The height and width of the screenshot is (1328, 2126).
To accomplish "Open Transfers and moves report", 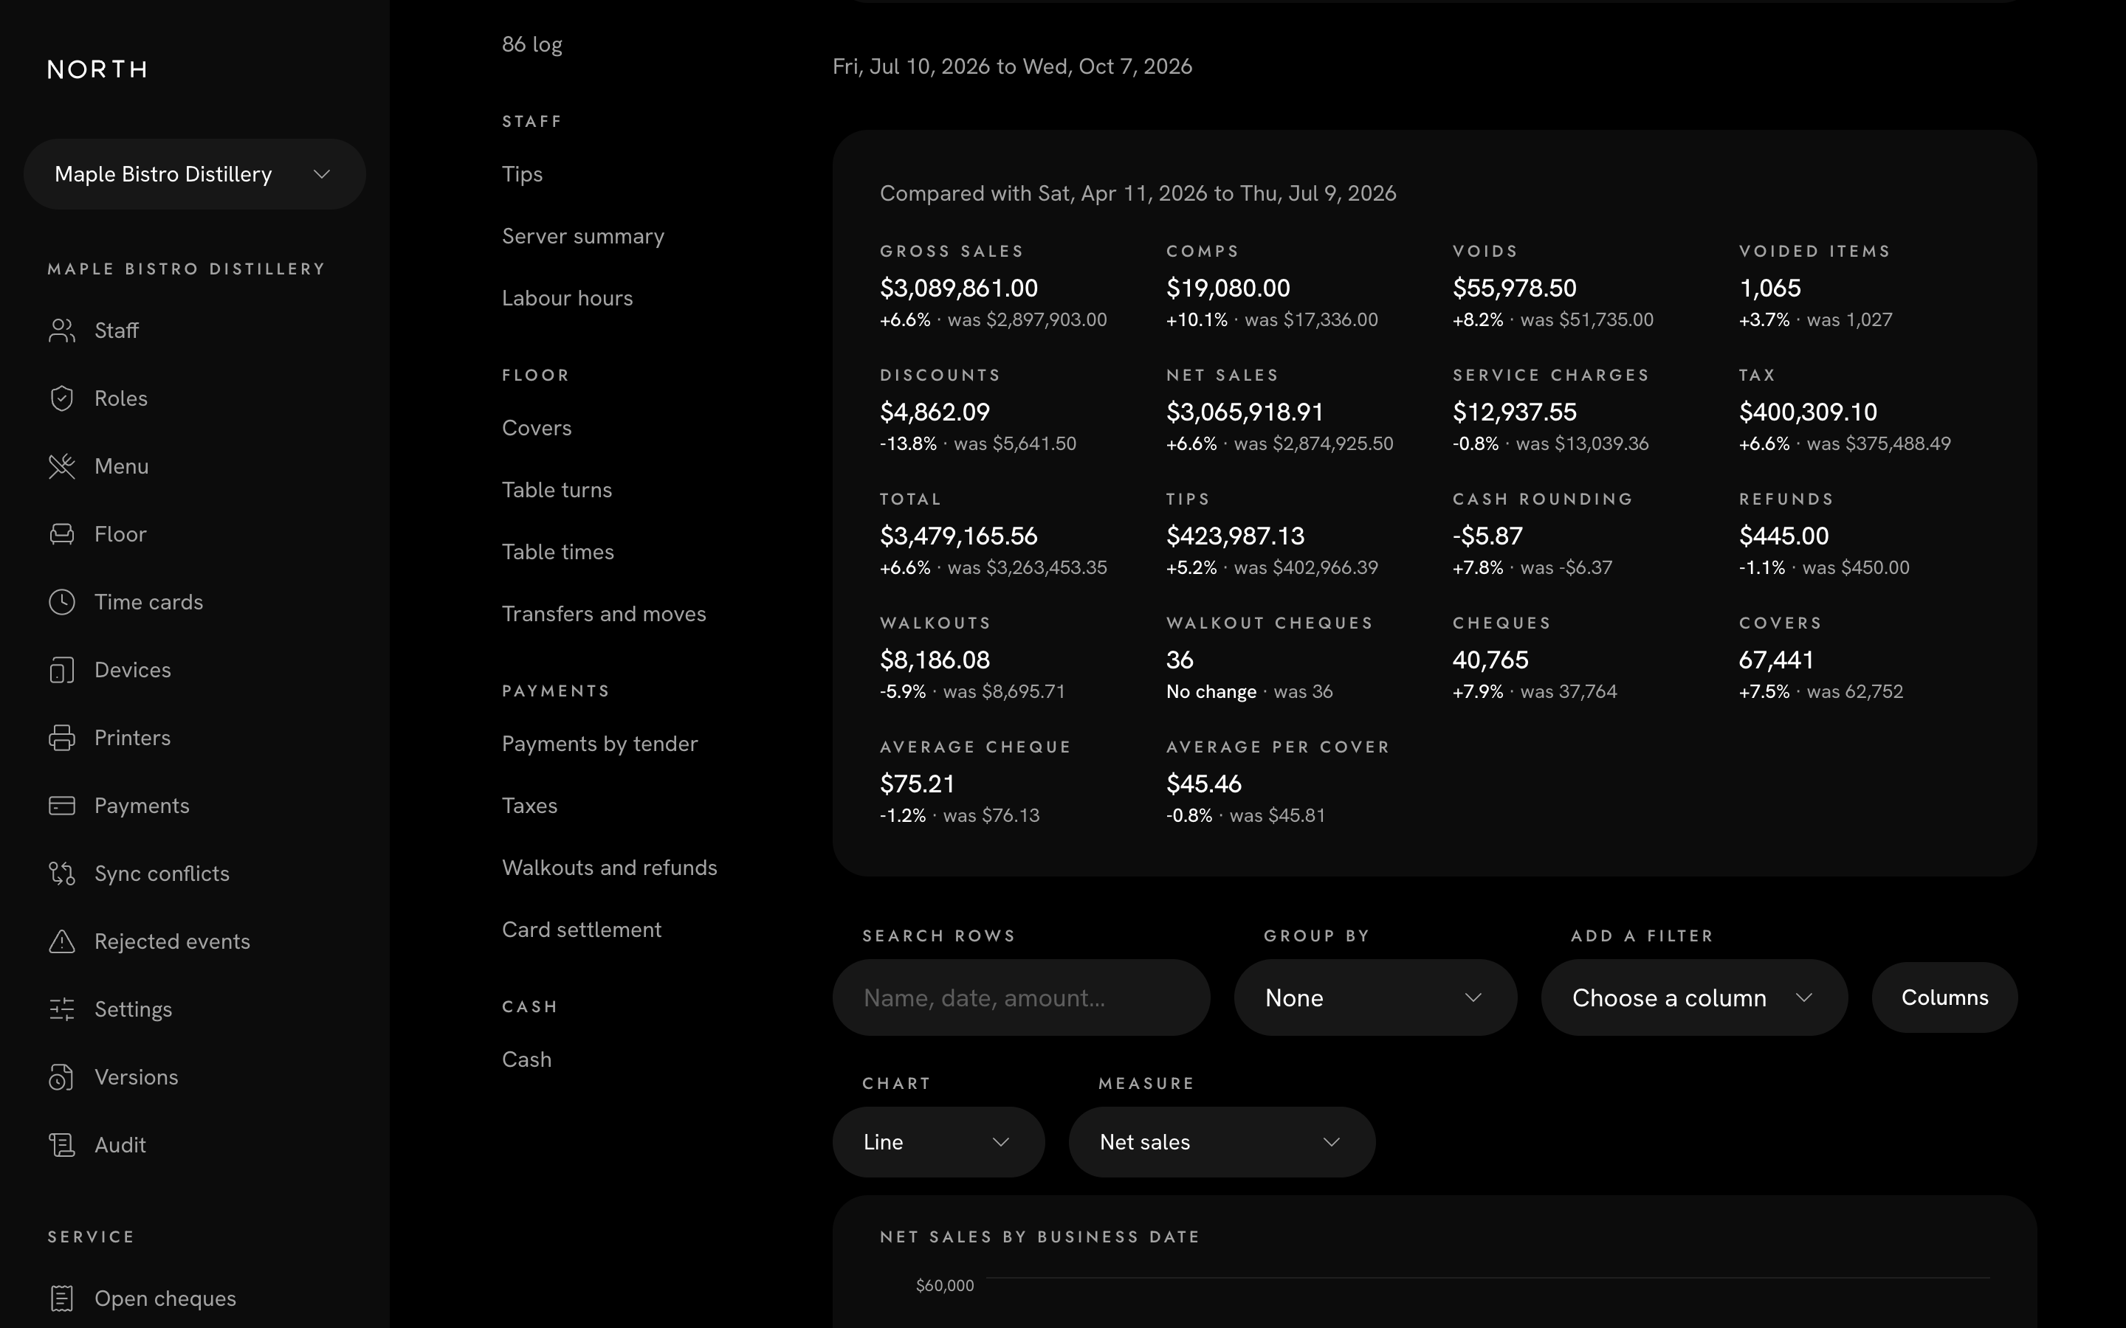I will pos(604,614).
